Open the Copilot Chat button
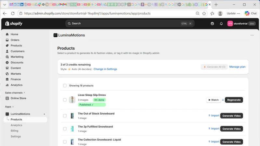The width and height of the screenshot is (260, 146). click(251, 13)
